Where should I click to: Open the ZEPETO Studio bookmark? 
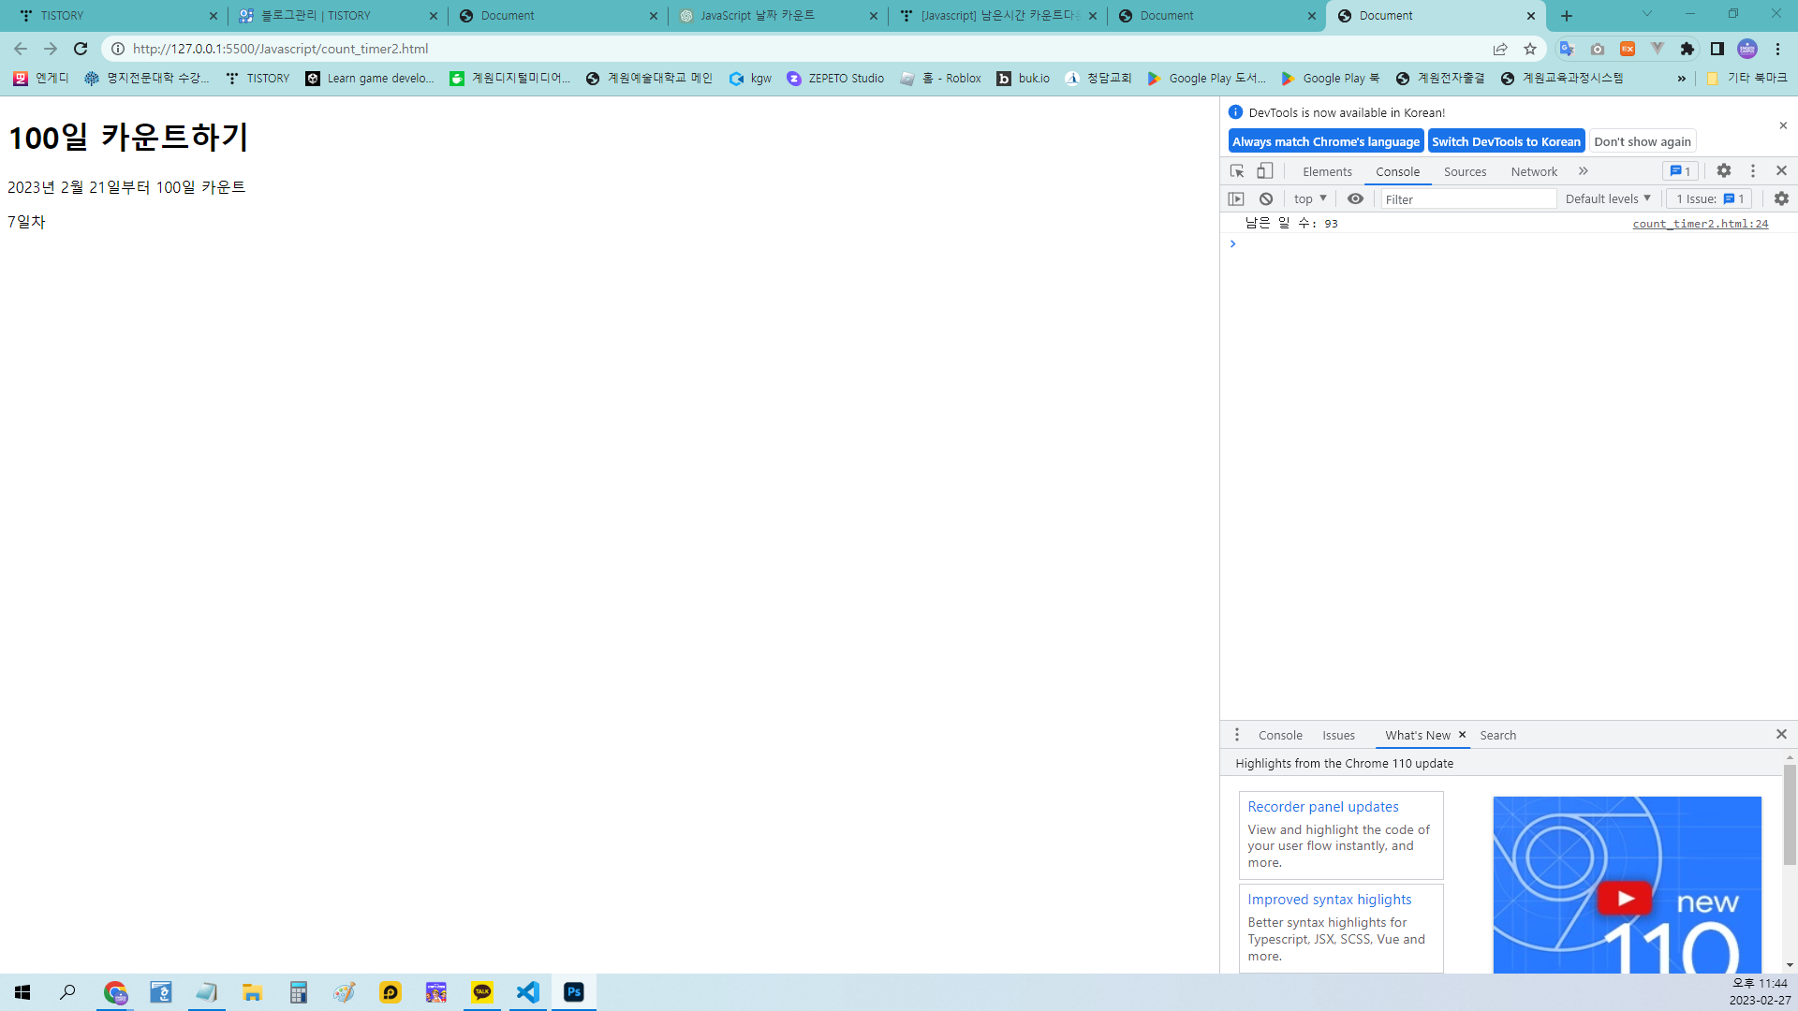click(834, 79)
